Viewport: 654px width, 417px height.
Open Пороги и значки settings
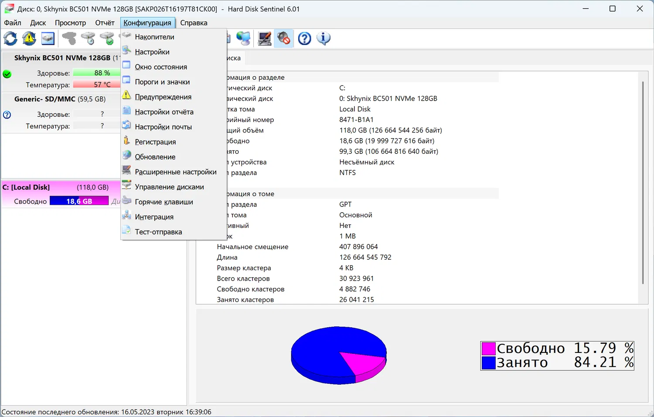pyautogui.click(x=174, y=82)
